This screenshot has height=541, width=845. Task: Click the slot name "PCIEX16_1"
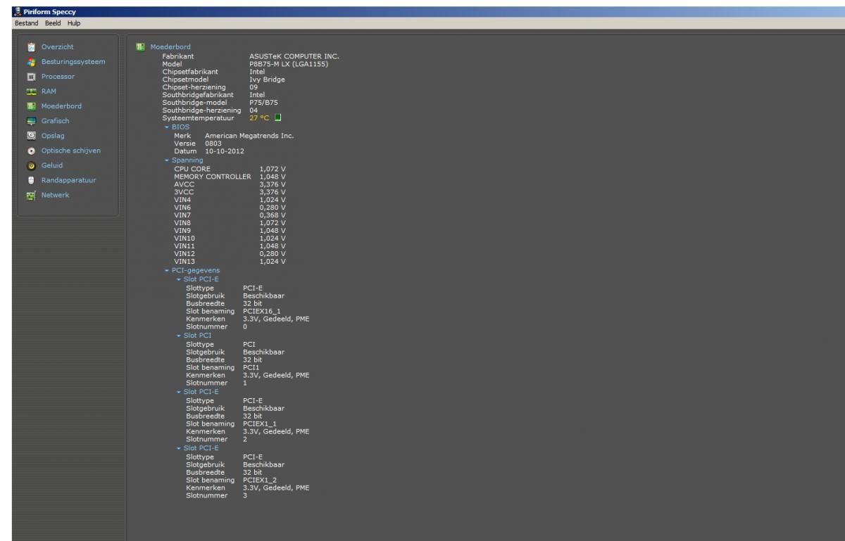(261, 311)
